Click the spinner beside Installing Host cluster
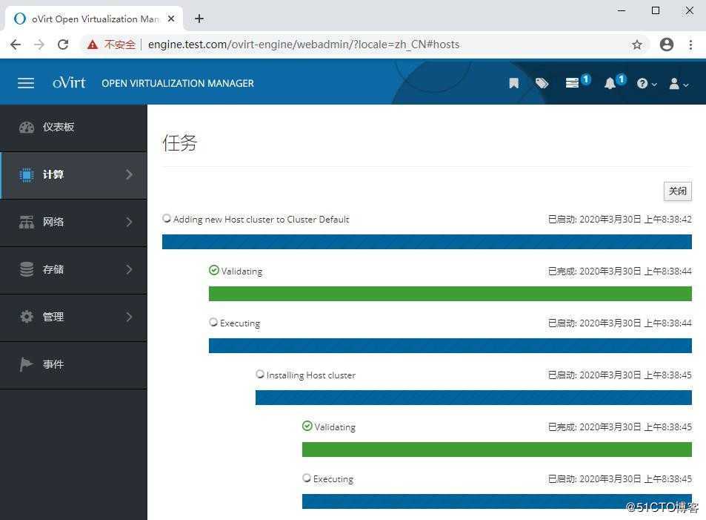The height and width of the screenshot is (520, 706). 260,374
